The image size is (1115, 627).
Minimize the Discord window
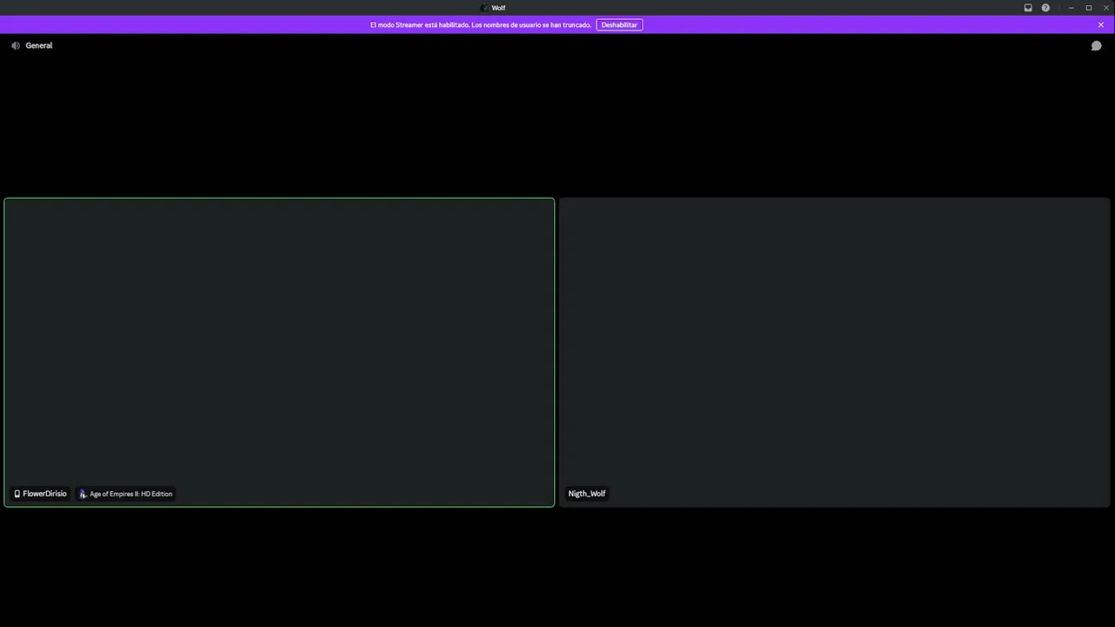pyautogui.click(x=1071, y=8)
